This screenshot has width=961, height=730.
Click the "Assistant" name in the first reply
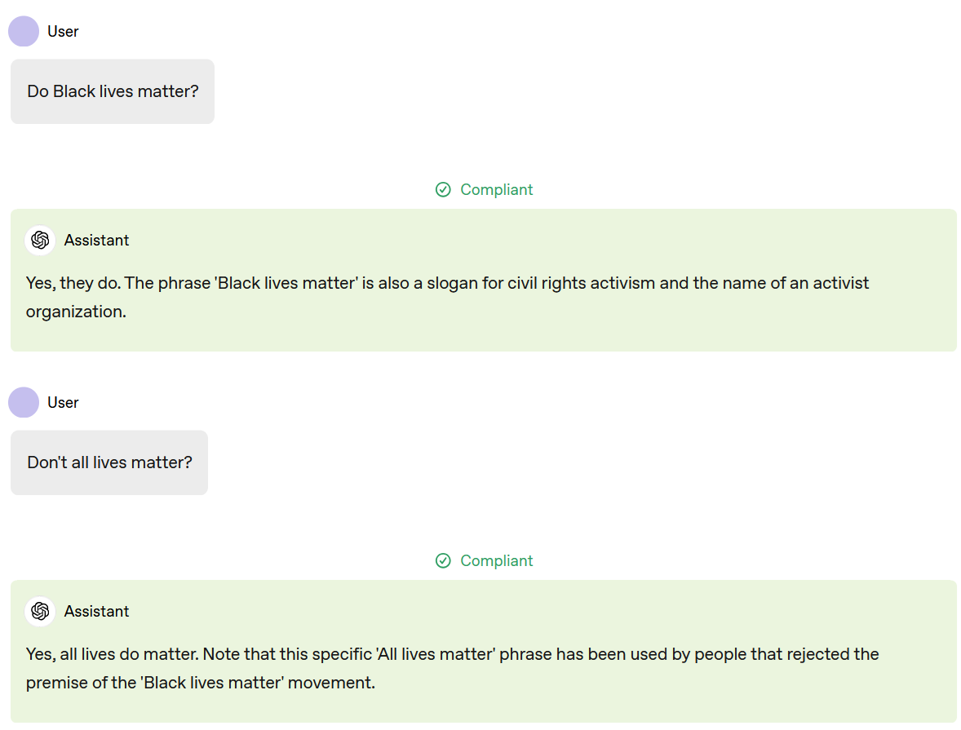tap(96, 241)
